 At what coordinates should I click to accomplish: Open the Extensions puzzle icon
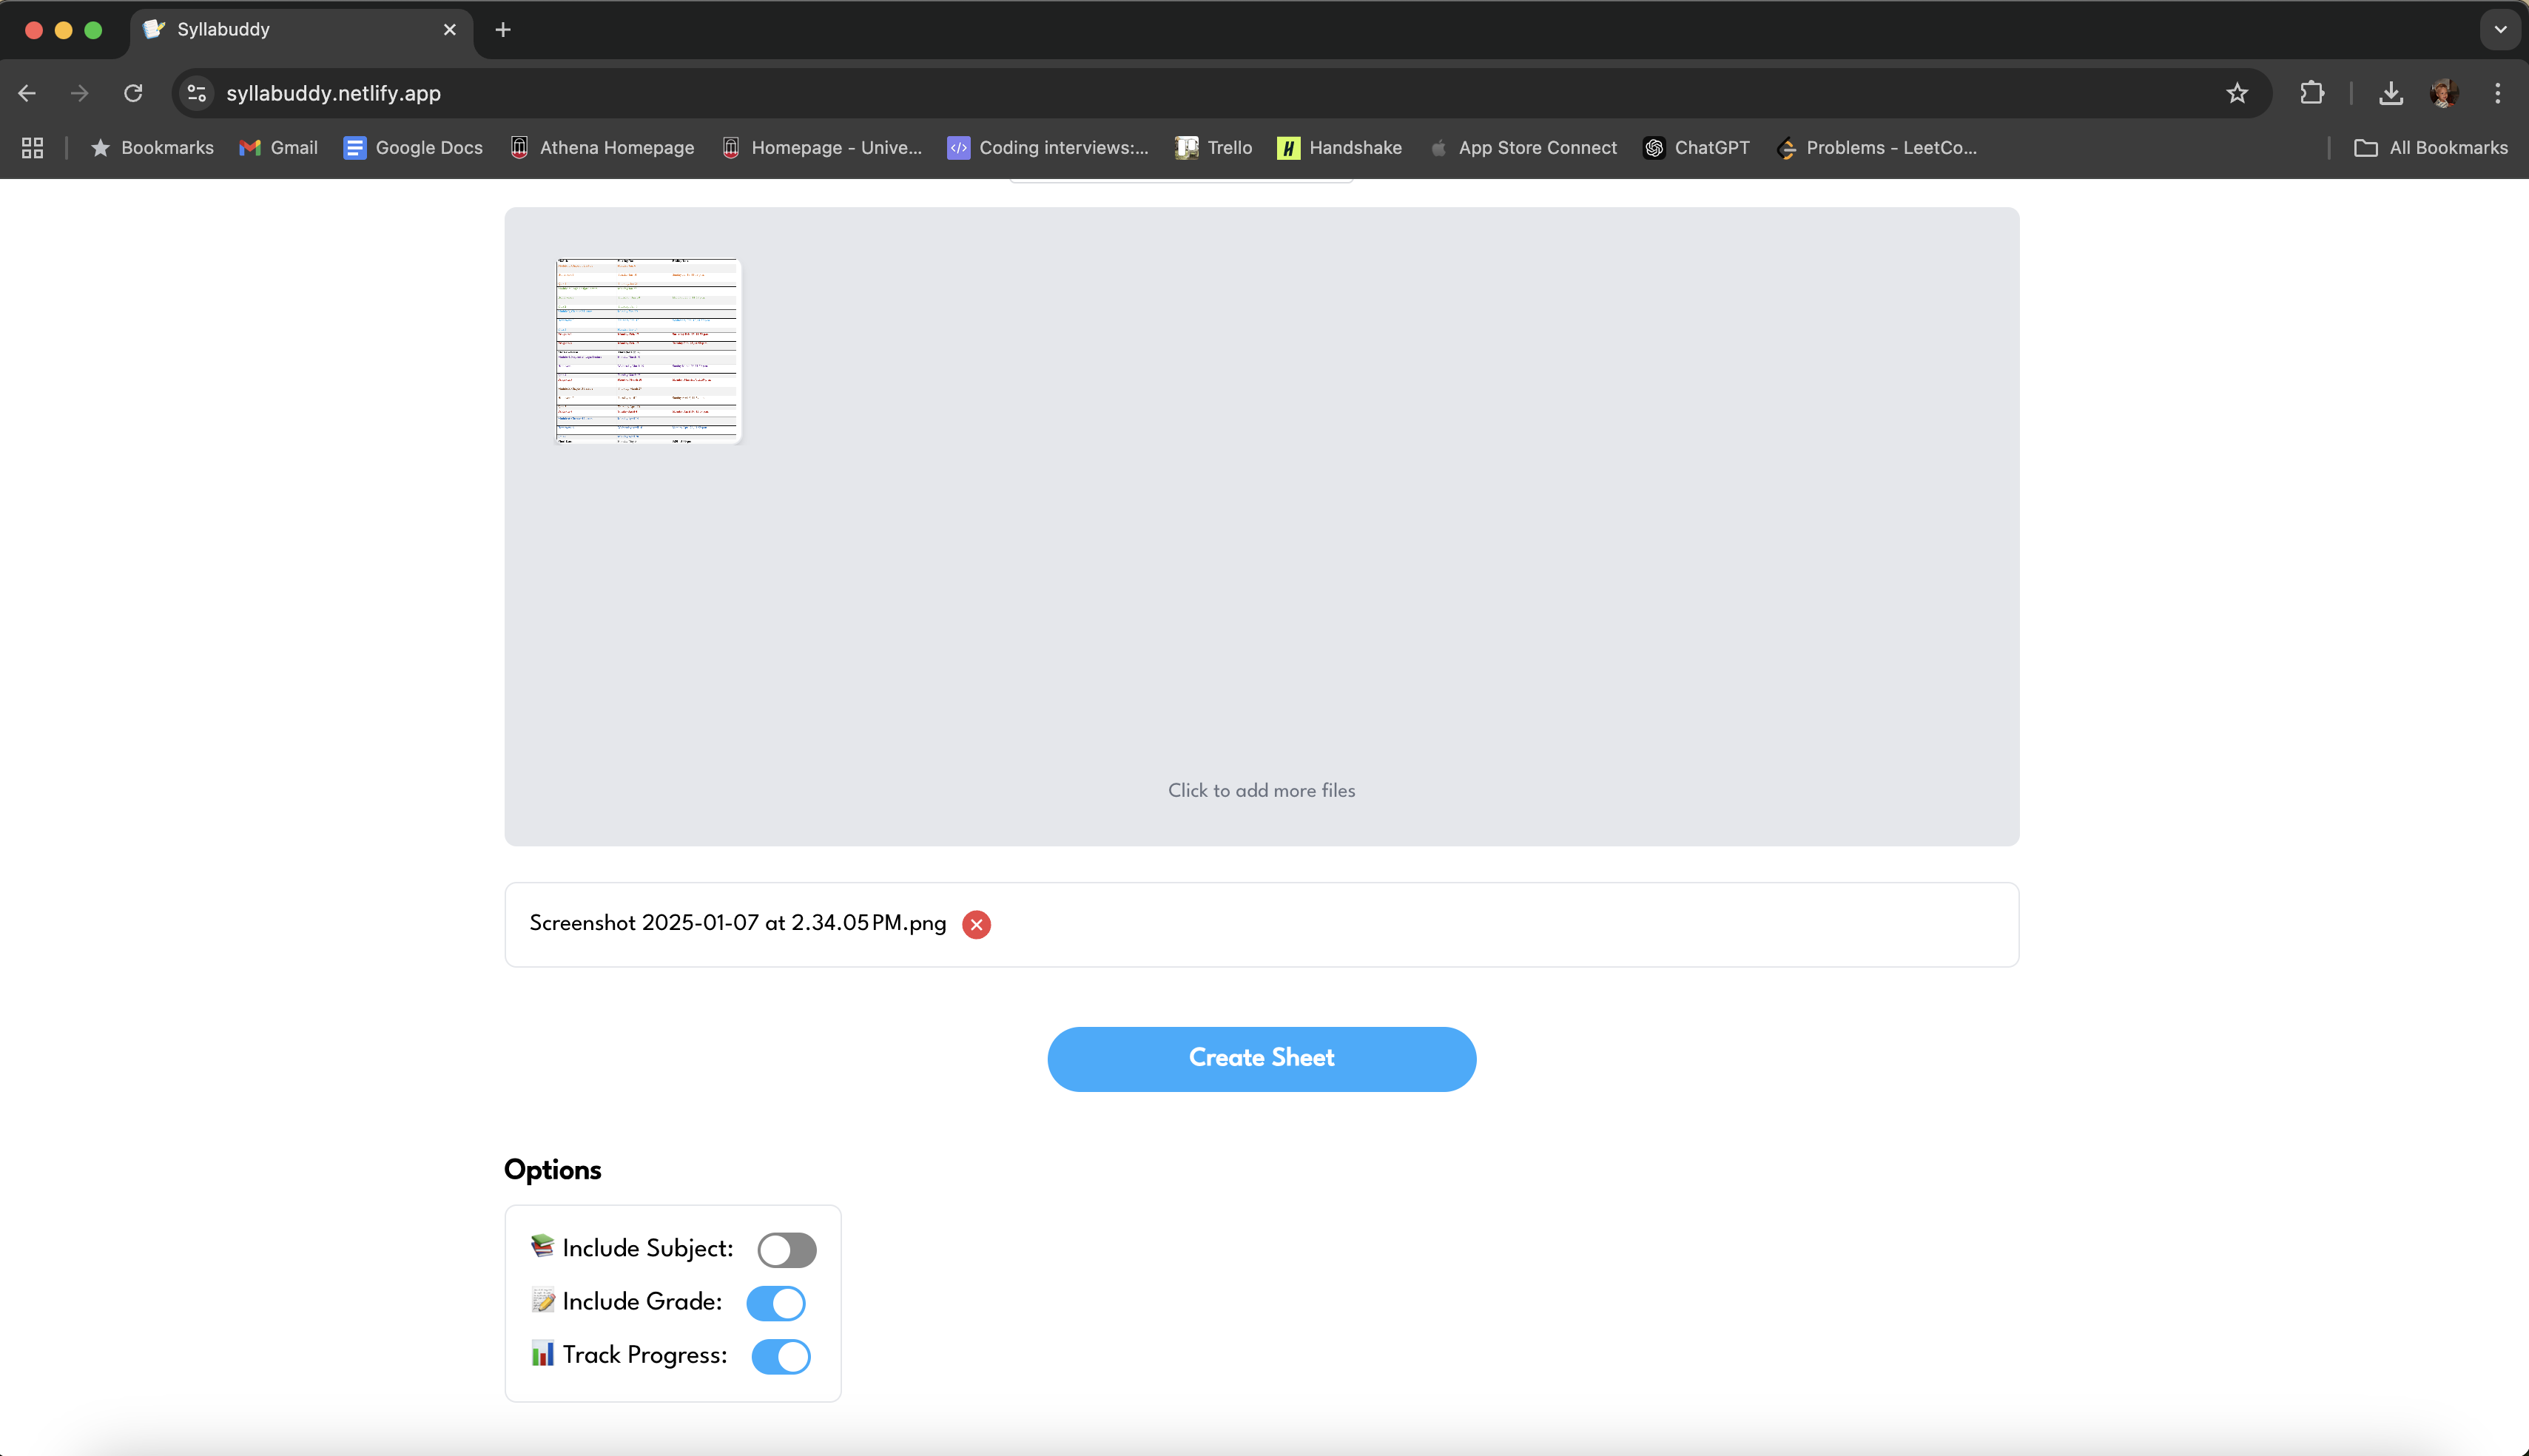[x=2312, y=93]
